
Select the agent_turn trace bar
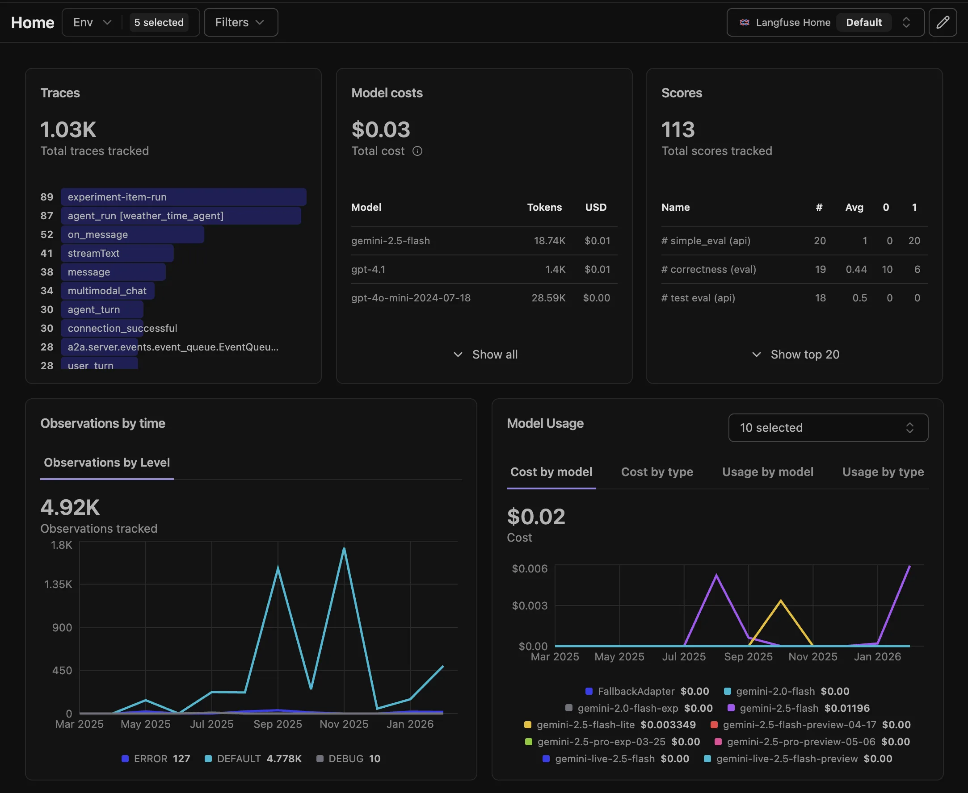102,309
